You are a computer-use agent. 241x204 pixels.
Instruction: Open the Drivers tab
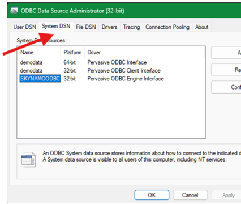(109, 27)
